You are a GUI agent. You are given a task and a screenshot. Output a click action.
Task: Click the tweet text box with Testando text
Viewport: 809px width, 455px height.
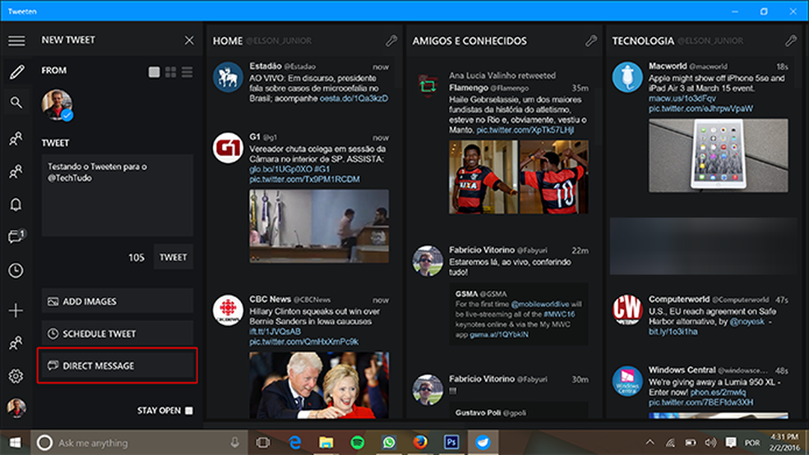coord(118,195)
